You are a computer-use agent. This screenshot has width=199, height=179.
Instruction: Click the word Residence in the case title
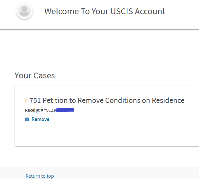(x=168, y=100)
